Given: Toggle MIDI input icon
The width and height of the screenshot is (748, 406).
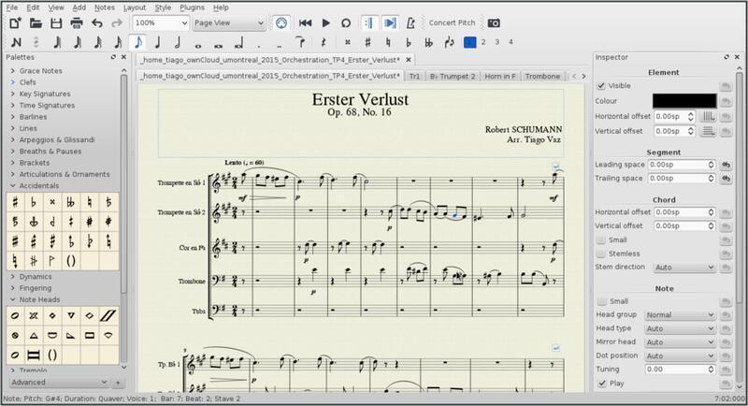Looking at the screenshot, I should click(x=281, y=22).
